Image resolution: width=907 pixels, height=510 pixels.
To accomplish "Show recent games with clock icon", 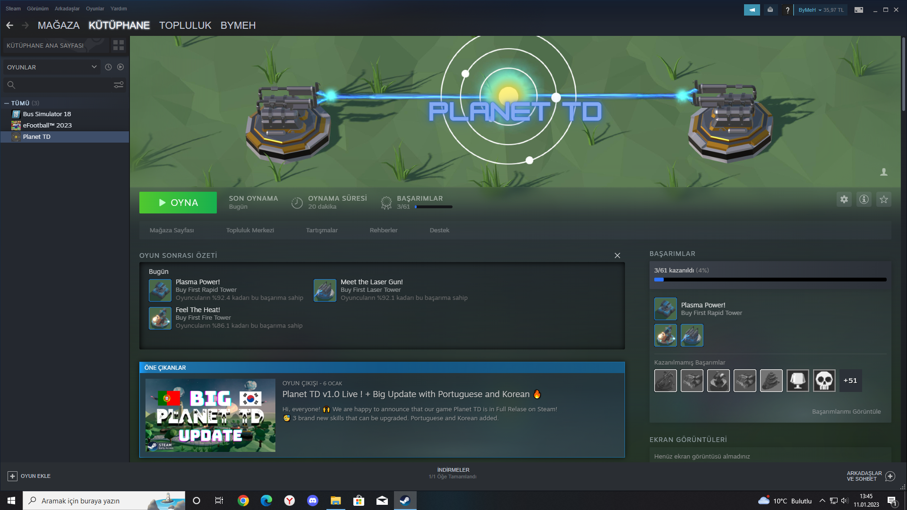I will 108,67.
